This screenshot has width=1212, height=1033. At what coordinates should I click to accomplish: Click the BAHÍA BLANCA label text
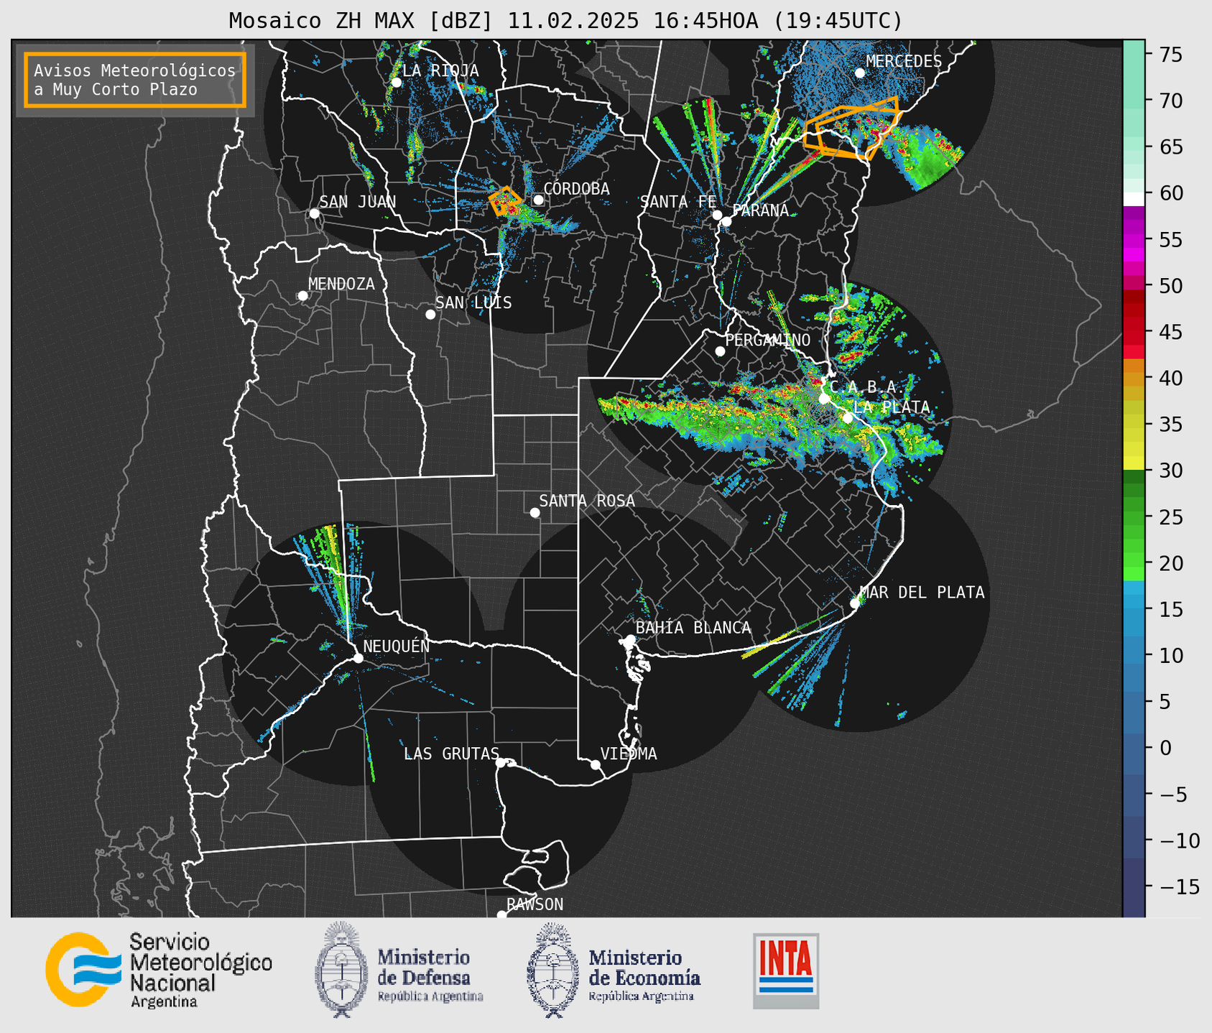(x=693, y=628)
